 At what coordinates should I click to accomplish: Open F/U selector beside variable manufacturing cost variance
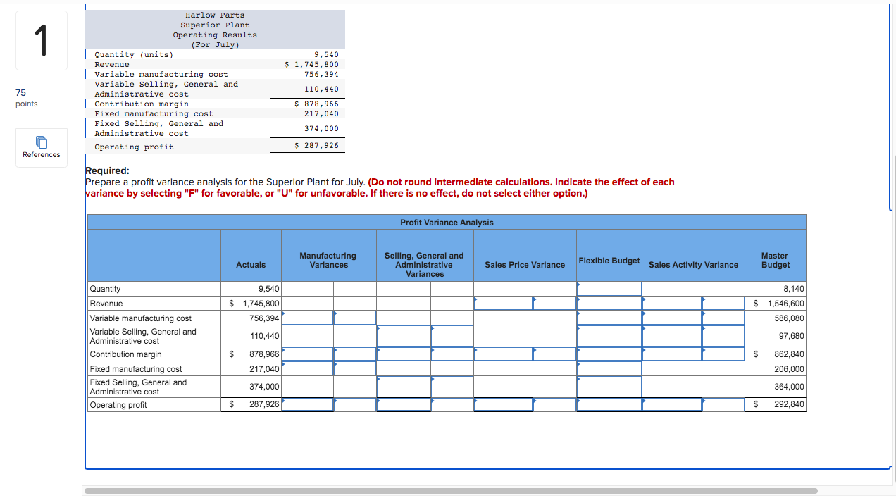tap(354, 317)
